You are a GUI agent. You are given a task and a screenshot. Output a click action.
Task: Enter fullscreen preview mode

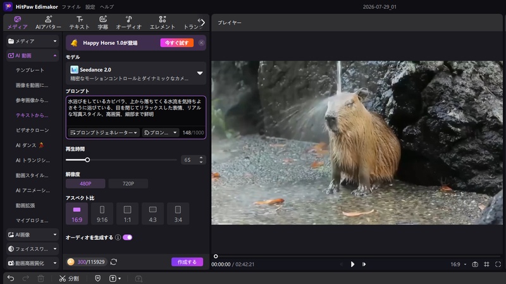pos(498,264)
